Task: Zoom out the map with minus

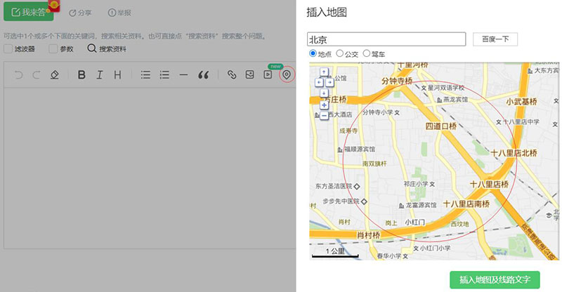Action: click(x=324, y=115)
